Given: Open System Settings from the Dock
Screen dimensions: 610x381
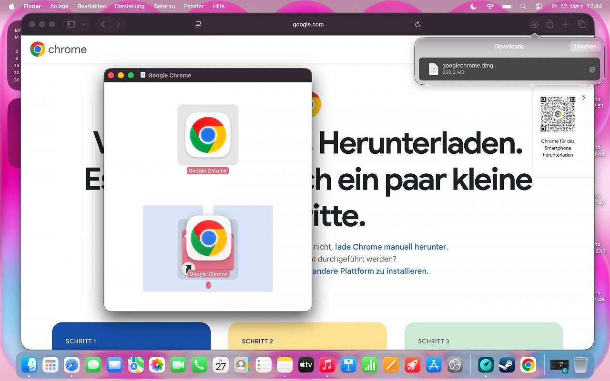Looking at the screenshot, I should 455,365.
